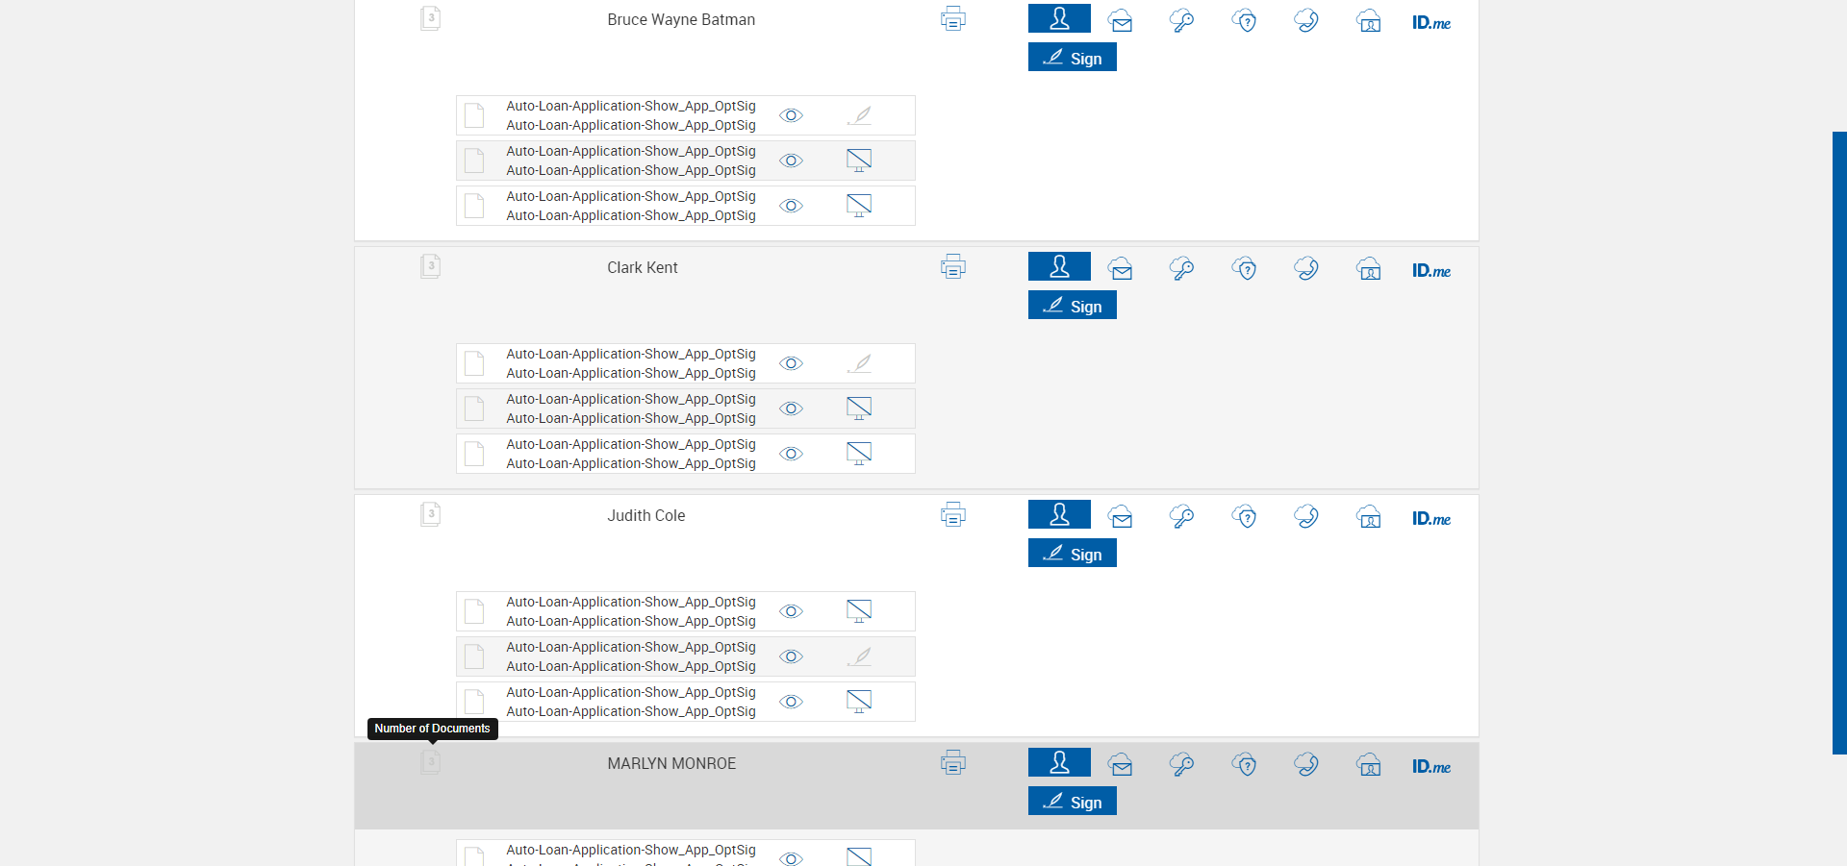
Task: Collapse Judith Cole's documents via count icon
Action: click(x=430, y=514)
